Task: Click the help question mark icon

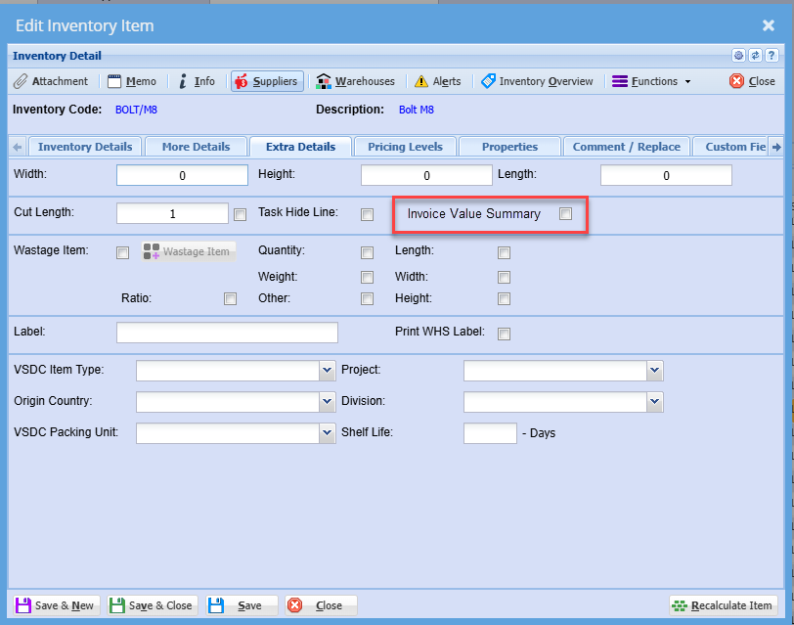Action: 771,56
